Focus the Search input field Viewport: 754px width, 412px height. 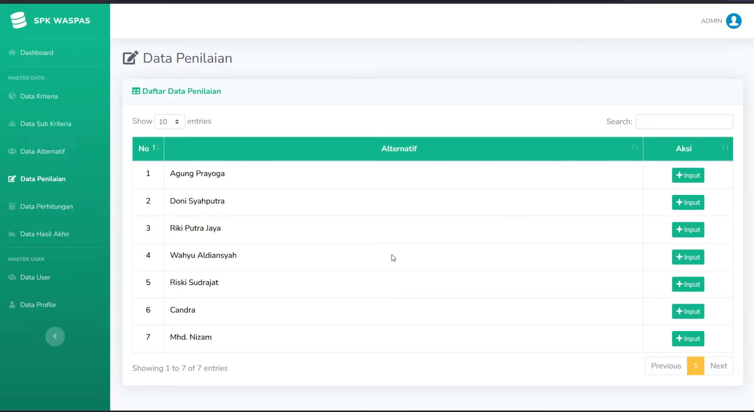pyautogui.click(x=684, y=121)
